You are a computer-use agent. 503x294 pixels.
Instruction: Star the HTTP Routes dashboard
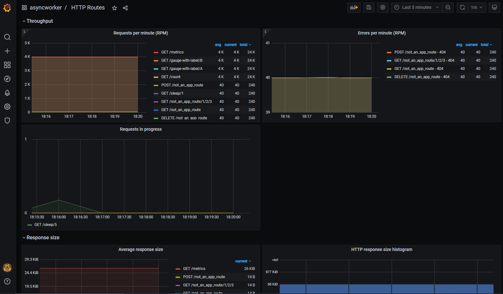(x=115, y=8)
